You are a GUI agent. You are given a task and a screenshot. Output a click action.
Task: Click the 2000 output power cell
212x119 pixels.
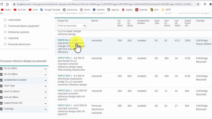[187, 40]
